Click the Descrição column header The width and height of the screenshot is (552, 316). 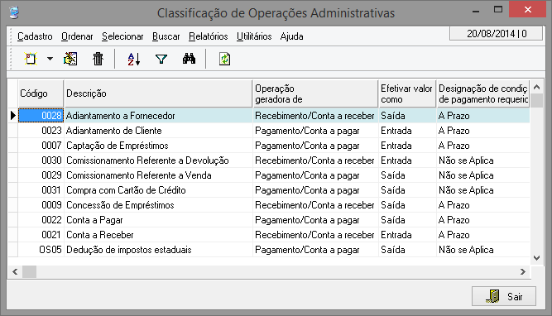pyautogui.click(x=158, y=93)
